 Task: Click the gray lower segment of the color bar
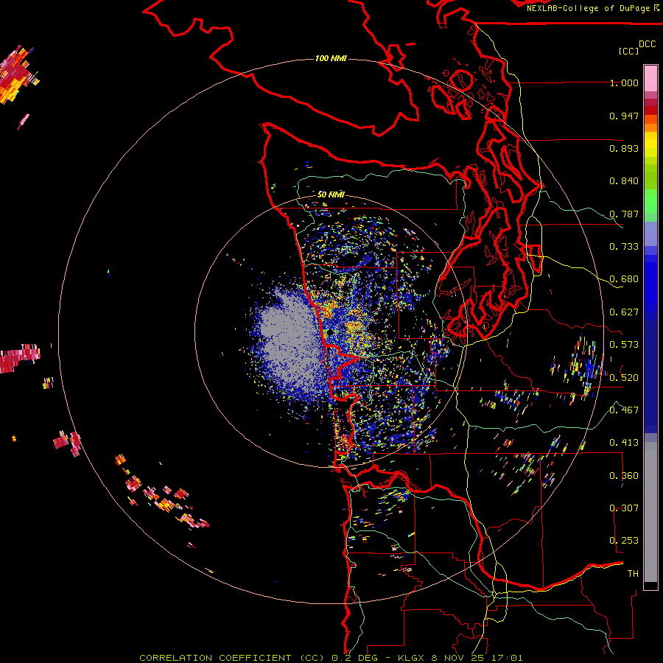pos(650,512)
